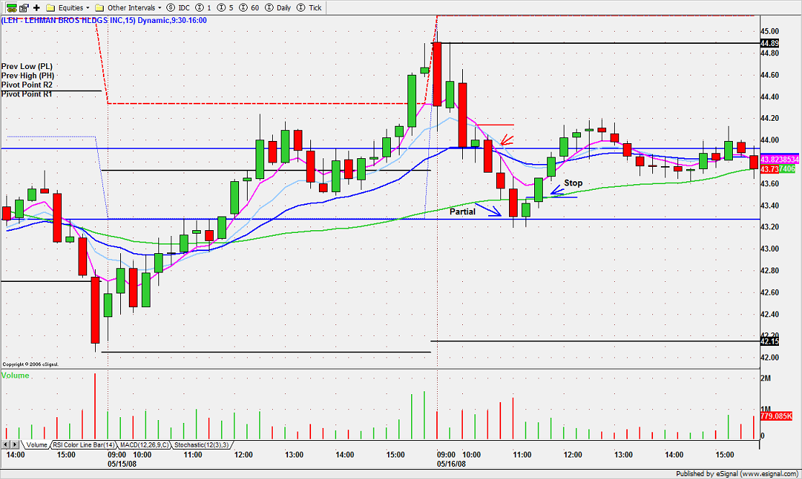This screenshot has width=802, height=479.
Task: Switch to the Tick interval
Action: click(x=310, y=8)
